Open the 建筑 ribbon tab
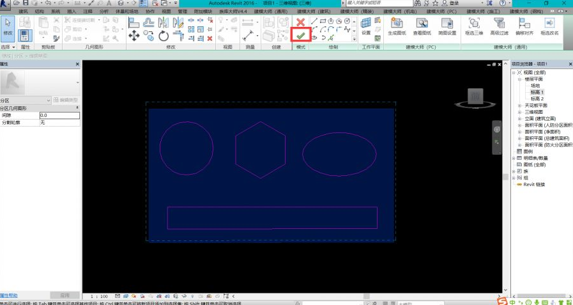This screenshot has height=305, width=573. tap(23, 12)
